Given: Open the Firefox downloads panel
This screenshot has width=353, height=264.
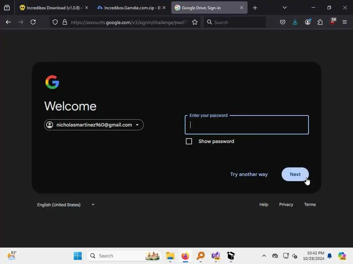Looking at the screenshot, I should (295, 22).
